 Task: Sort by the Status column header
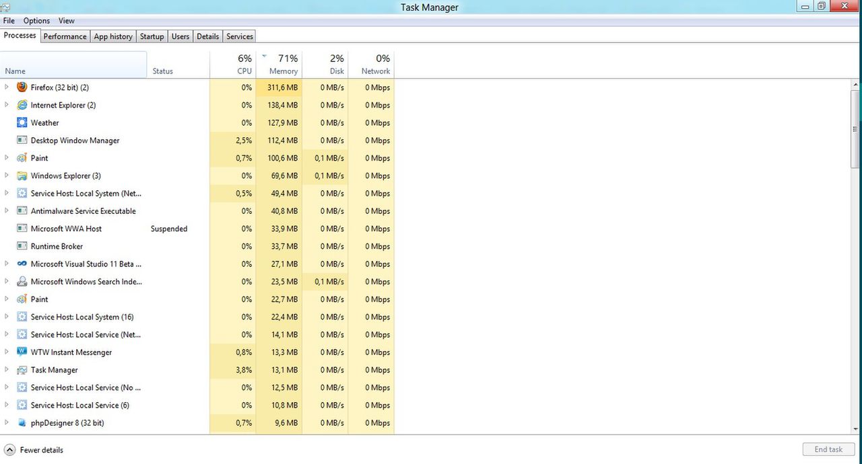pos(178,65)
